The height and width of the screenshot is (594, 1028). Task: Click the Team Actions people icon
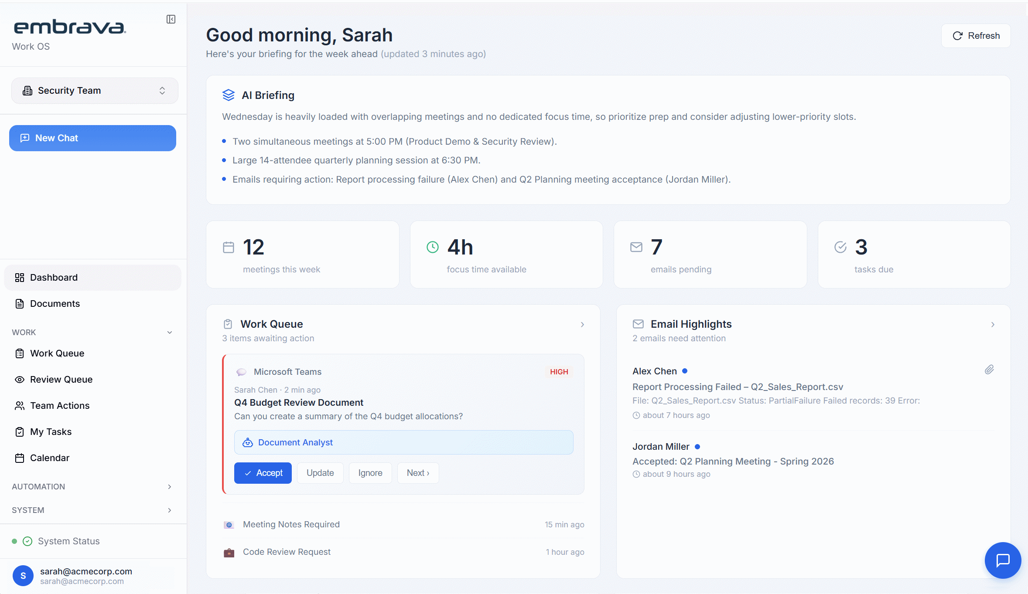click(20, 405)
